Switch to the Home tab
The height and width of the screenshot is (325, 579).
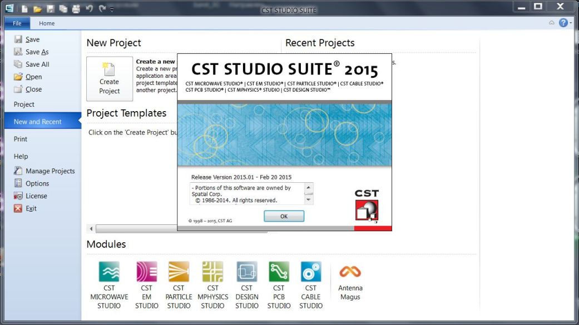click(47, 23)
